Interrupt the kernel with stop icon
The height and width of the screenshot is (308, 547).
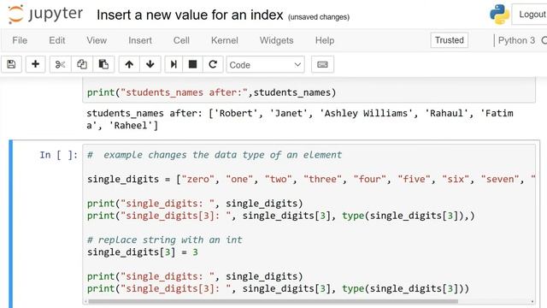click(192, 64)
